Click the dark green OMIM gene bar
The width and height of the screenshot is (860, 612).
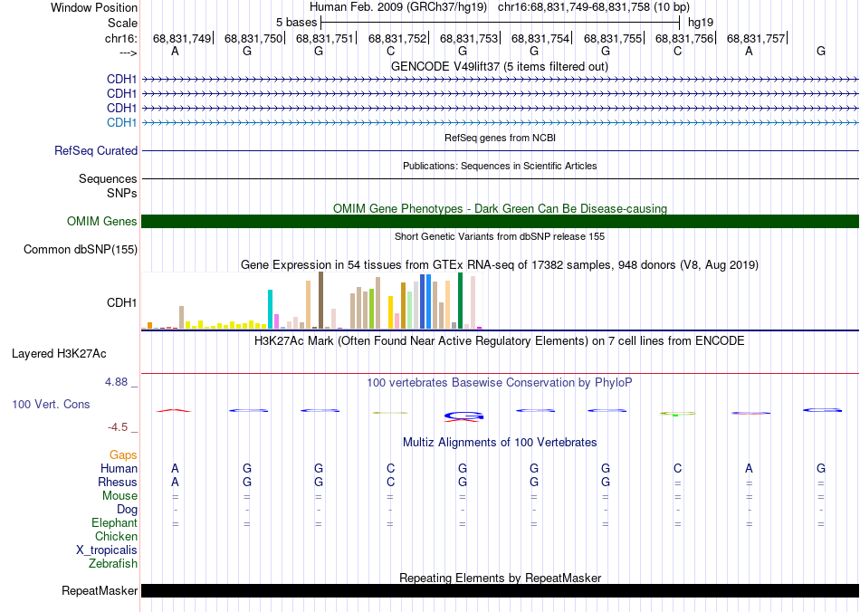pyautogui.click(x=500, y=222)
